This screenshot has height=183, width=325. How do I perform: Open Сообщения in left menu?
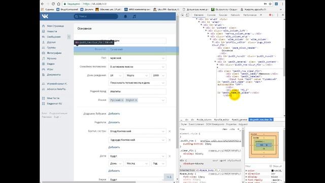click(54, 37)
